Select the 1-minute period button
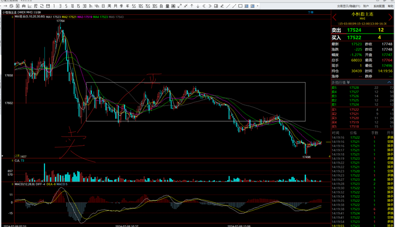The width and height of the screenshot is (395, 227). coord(54,6)
